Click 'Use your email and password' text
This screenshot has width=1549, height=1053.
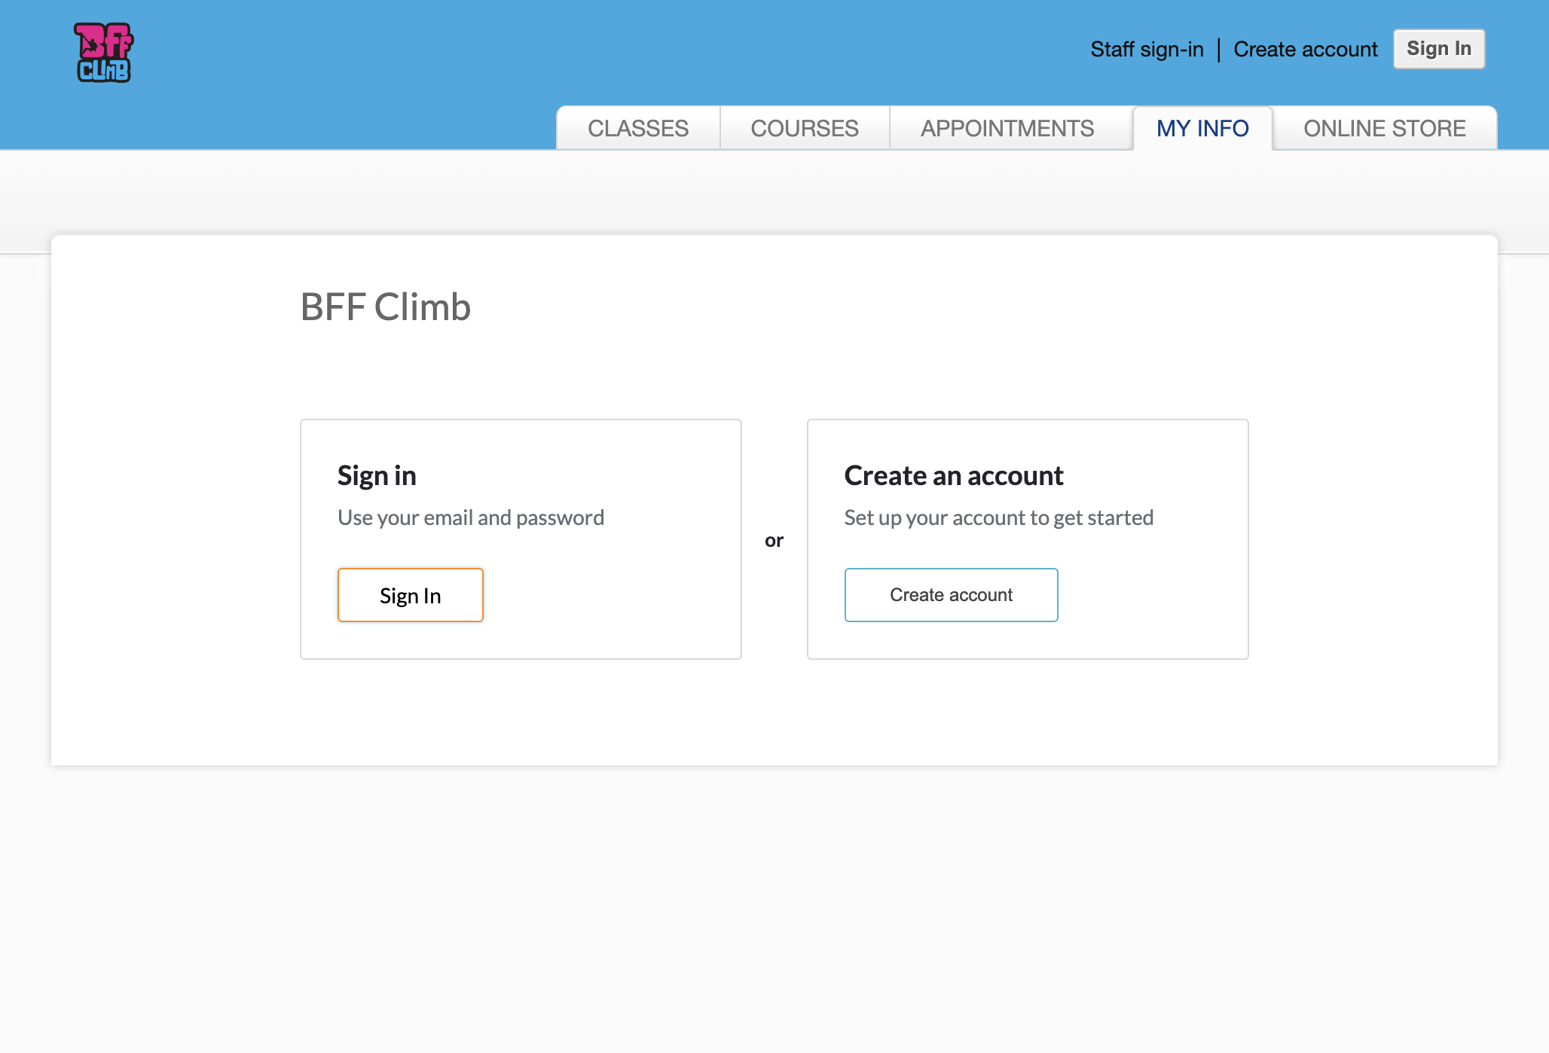(471, 517)
